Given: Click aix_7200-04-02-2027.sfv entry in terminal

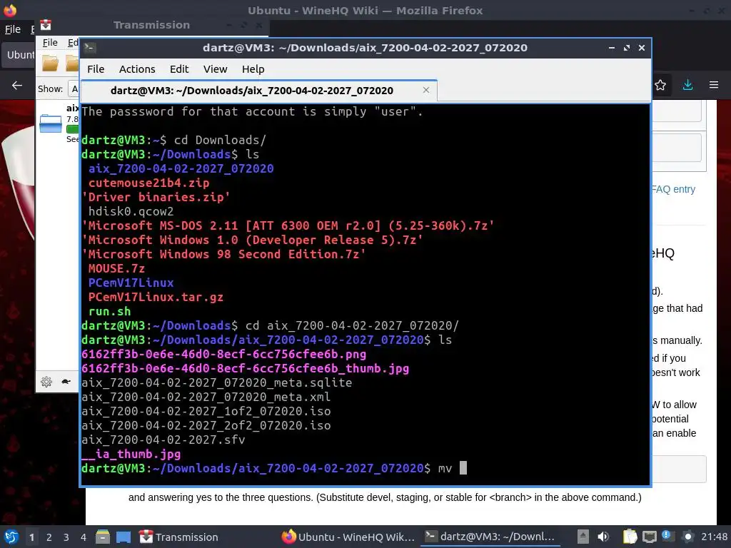Looking at the screenshot, I should pos(163,440).
